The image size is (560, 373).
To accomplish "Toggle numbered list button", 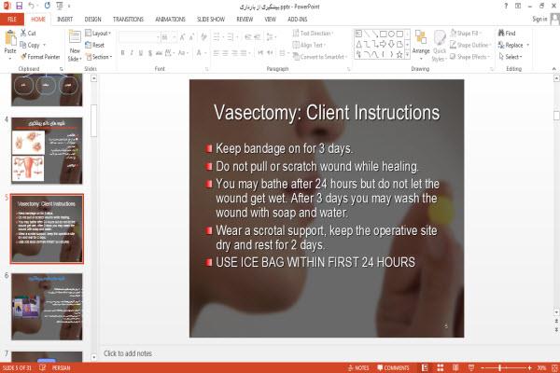I will 230,37.
